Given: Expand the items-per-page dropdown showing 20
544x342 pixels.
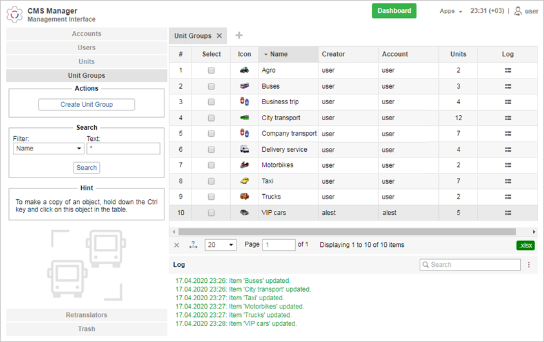Looking at the screenshot, I should pyautogui.click(x=220, y=245).
